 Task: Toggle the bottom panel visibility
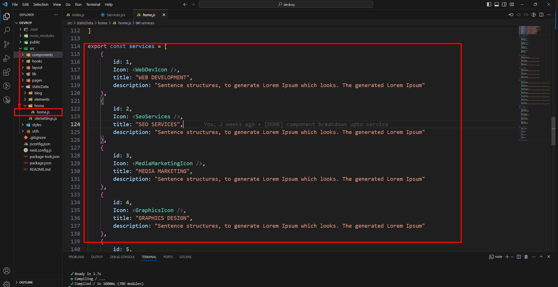(497, 4)
